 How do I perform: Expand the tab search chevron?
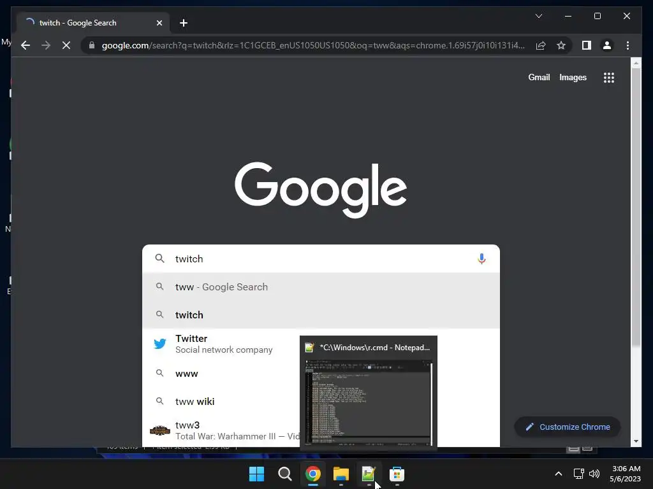(x=538, y=16)
